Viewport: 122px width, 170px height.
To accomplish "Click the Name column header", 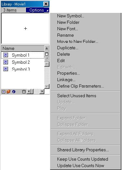I will 22,48.
